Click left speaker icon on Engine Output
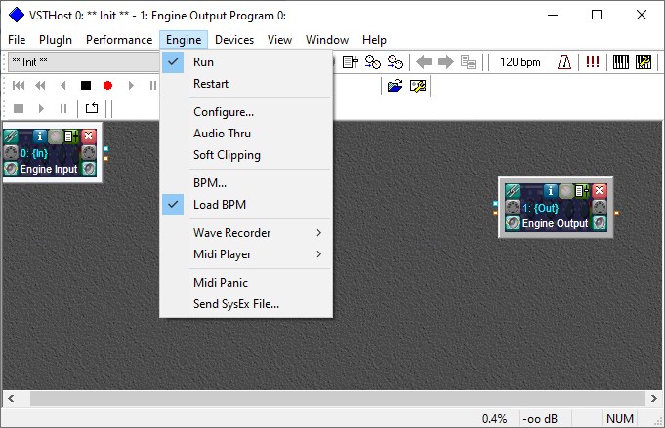665x428 pixels. [x=513, y=222]
